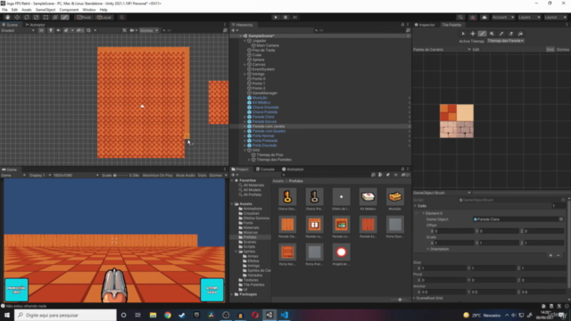Screen dimensions: 571x321
Task: Toggle Stats overlay in Game view
Action: [x=202, y=176]
